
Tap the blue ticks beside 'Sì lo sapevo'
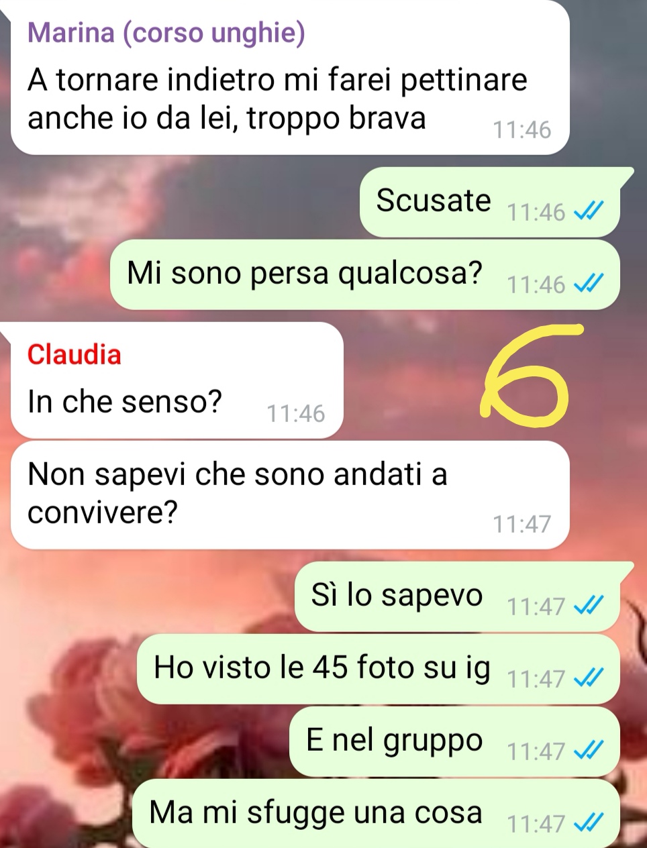(x=589, y=606)
